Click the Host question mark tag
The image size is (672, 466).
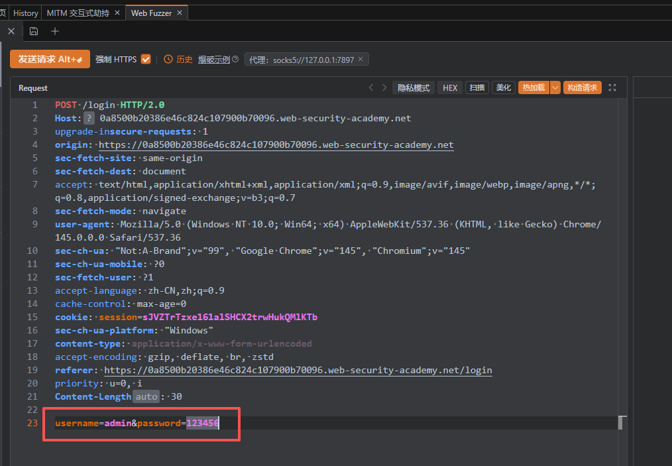89,119
